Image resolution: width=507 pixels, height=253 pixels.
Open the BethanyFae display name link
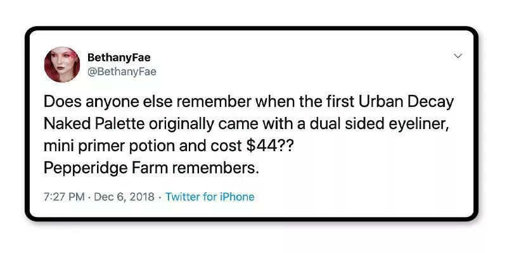point(120,58)
